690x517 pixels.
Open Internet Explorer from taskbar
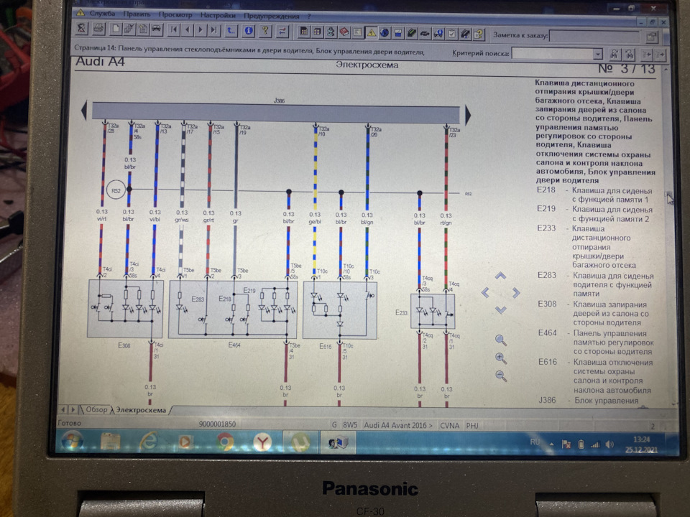tap(149, 442)
